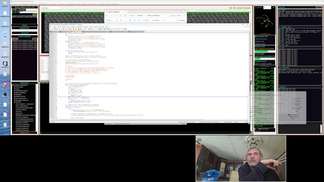This screenshot has height=182, width=324.
Task: Click Python shell prompt input line
Action: tap(146, 133)
